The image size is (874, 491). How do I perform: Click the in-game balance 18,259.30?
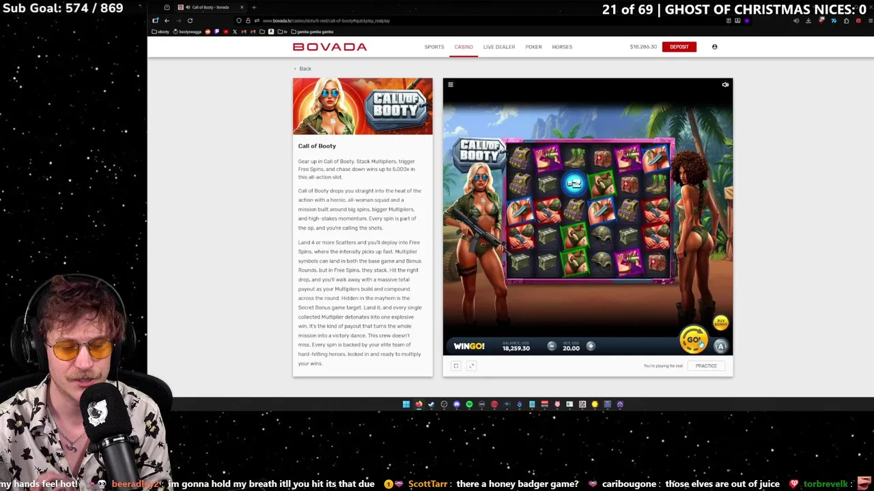[516, 348]
